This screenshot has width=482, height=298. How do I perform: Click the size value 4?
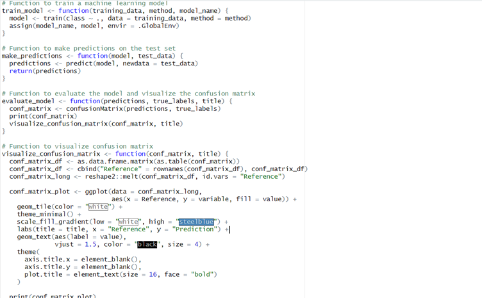pos(196,245)
